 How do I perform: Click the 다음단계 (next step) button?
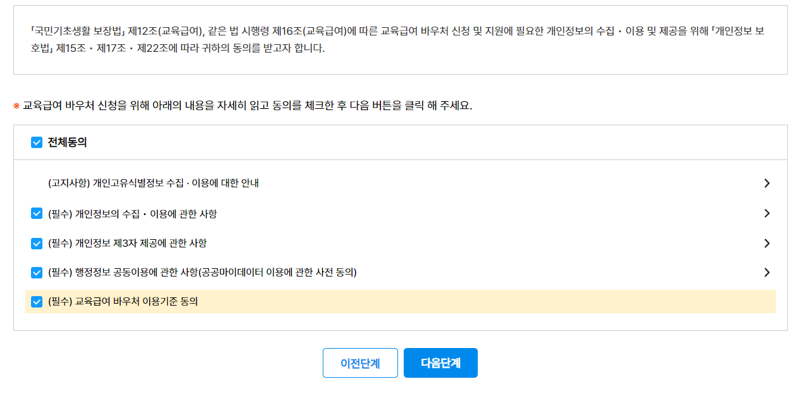[440, 363]
